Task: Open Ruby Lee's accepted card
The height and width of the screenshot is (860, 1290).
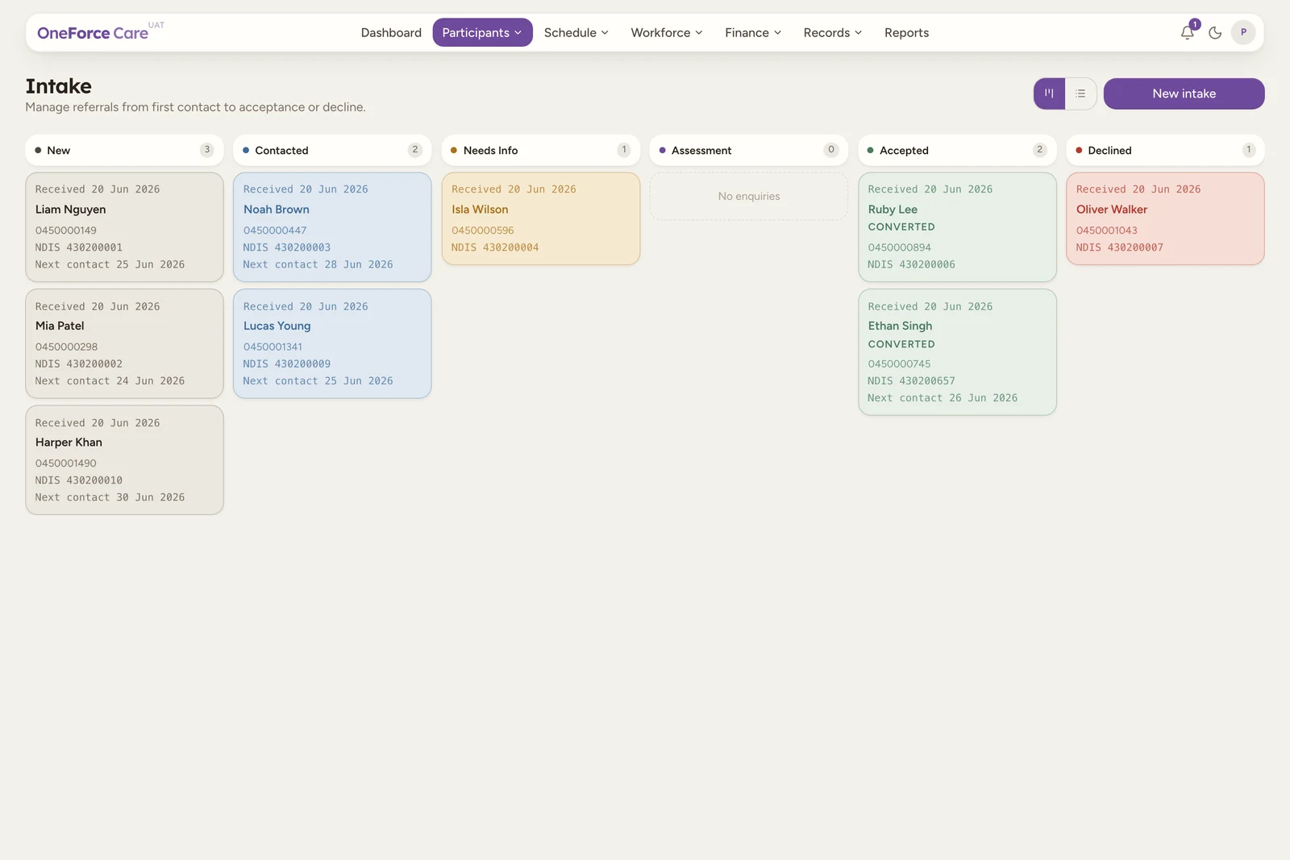Action: click(x=957, y=226)
